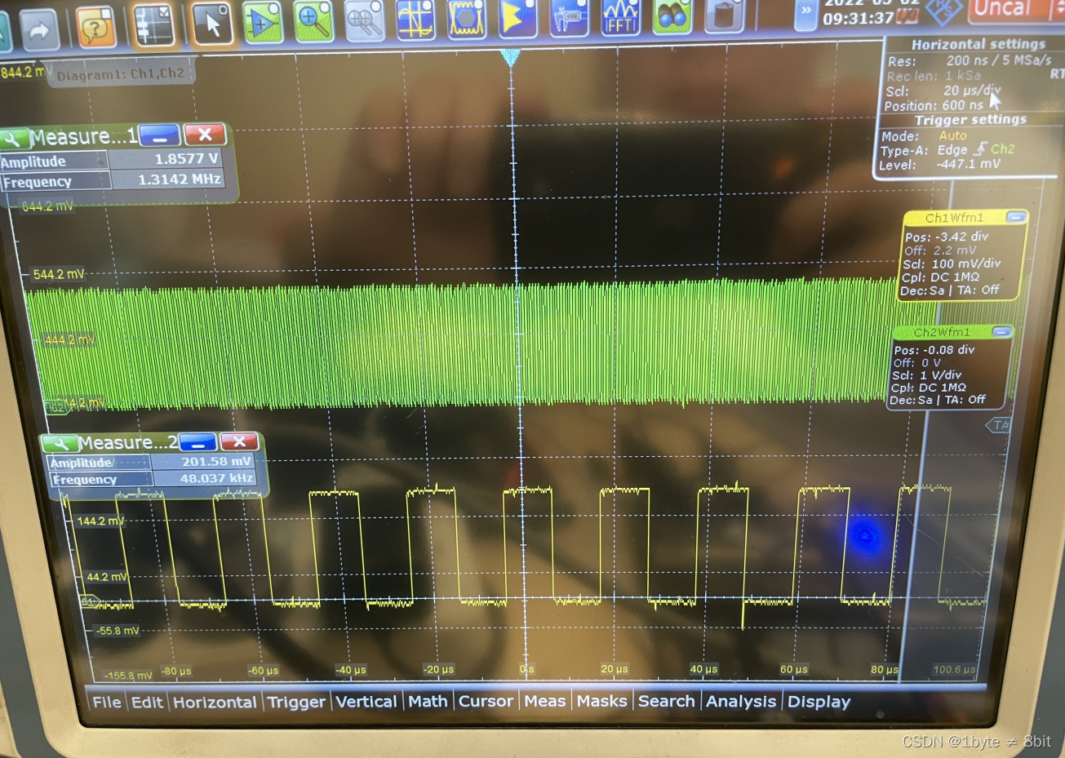The height and width of the screenshot is (758, 1065).
Task: Minimize the Ch2Wfm1 signal icon
Action: coord(1002,331)
